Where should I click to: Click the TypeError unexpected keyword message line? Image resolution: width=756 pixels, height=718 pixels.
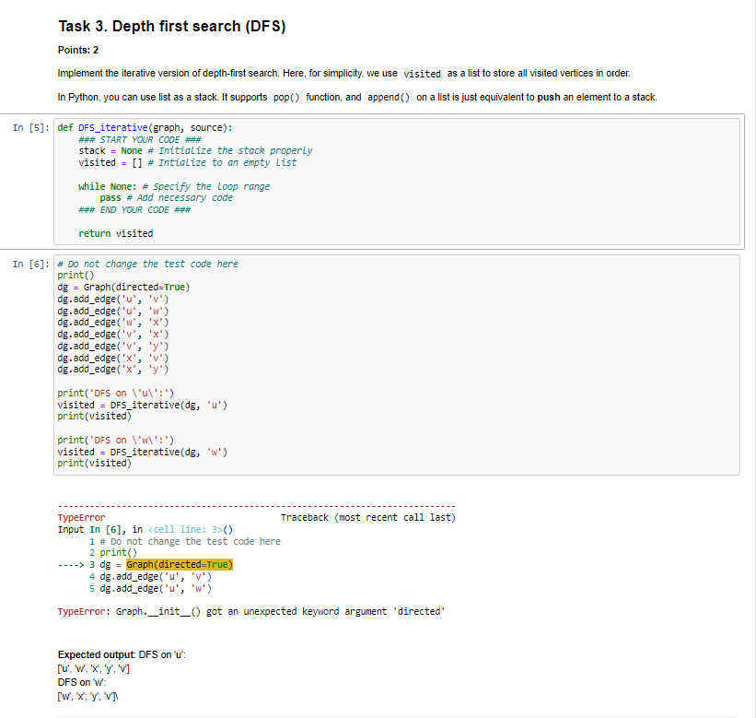[251, 611]
